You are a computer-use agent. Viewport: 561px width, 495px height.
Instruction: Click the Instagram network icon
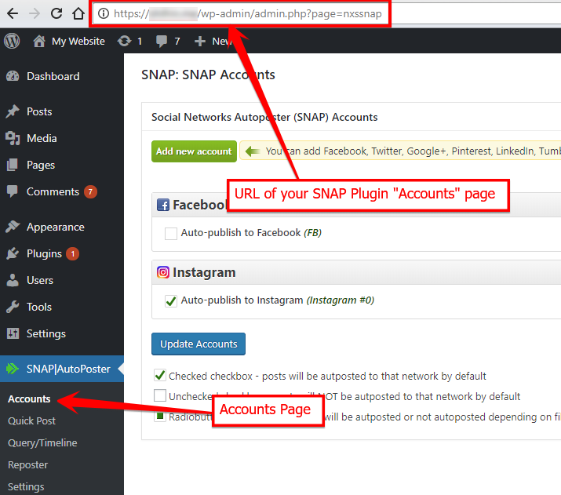tap(163, 272)
